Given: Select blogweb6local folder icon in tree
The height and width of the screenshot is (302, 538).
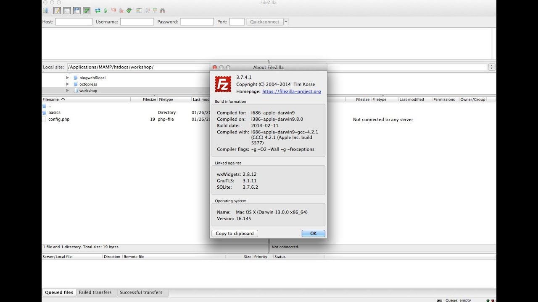Looking at the screenshot, I should 76,78.
